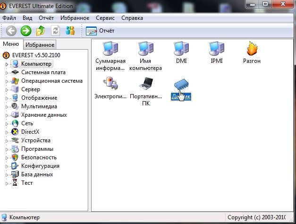The width and height of the screenshot is (296, 224).
Task: Open the Файл menu
Action: [9, 18]
